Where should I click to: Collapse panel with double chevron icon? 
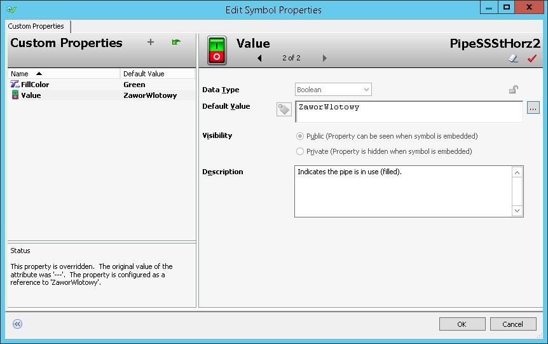tap(17, 324)
